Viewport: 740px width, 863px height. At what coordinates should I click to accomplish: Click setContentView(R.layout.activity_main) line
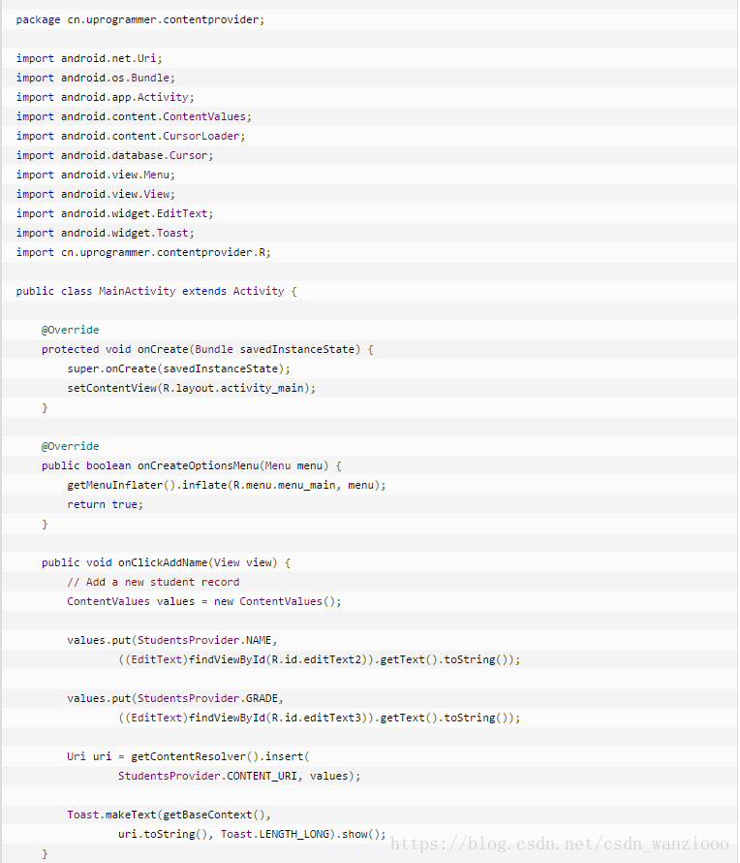coord(192,388)
